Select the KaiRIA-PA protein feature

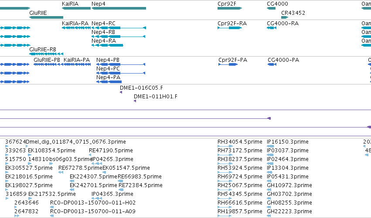(77, 64)
